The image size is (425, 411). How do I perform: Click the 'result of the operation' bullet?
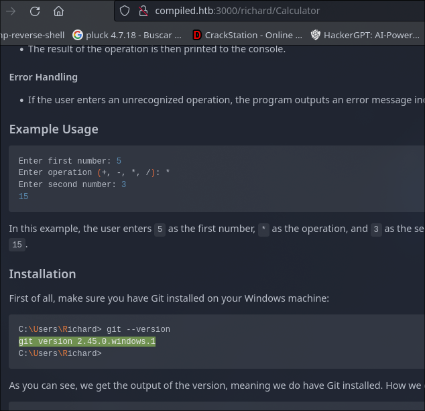[157, 49]
